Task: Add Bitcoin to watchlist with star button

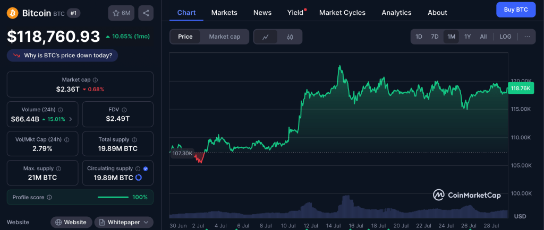Action: tap(122, 13)
